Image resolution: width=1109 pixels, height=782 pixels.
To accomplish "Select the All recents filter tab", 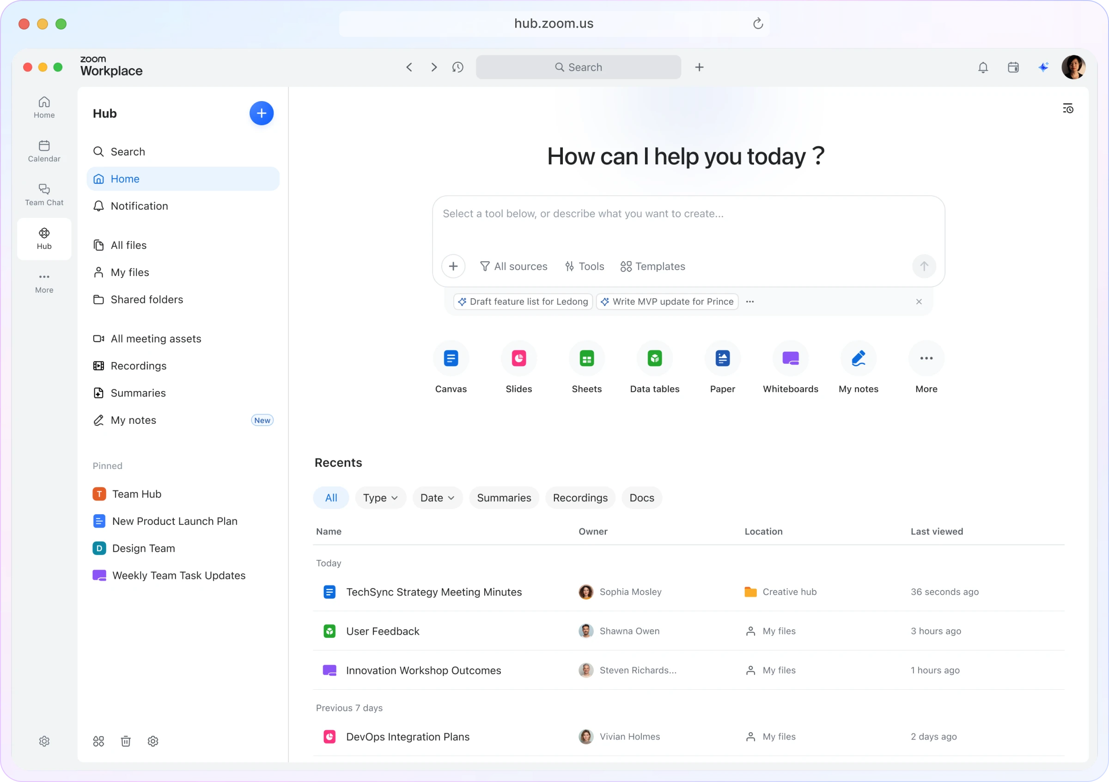I will click(331, 498).
